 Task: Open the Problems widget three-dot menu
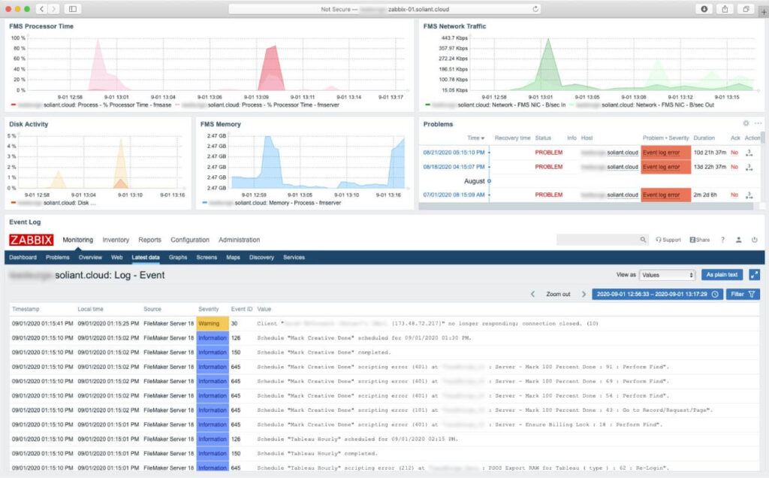758,123
